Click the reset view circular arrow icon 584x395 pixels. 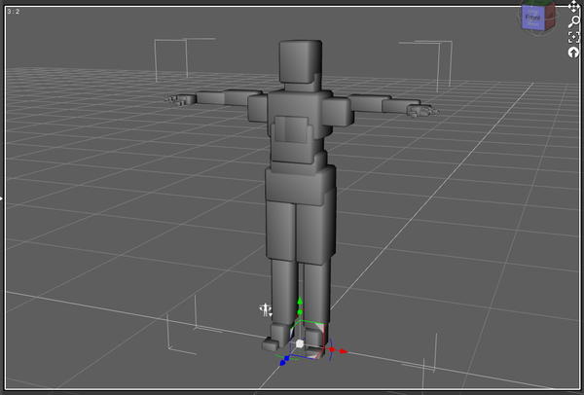pos(574,53)
